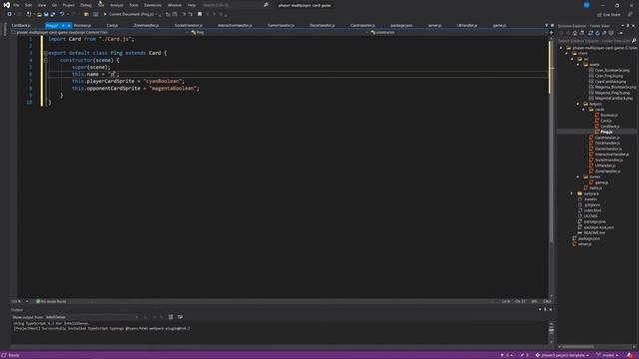Open the Window menu
Screen dimensions: 639x359
point(175,5)
